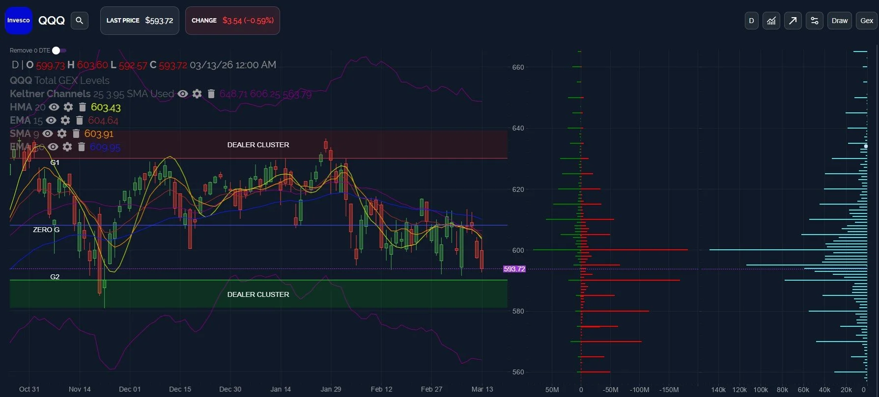Click the EMA 15 value 604.64

coord(103,120)
